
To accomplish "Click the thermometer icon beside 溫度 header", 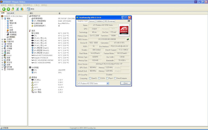I will coord(30,31).
